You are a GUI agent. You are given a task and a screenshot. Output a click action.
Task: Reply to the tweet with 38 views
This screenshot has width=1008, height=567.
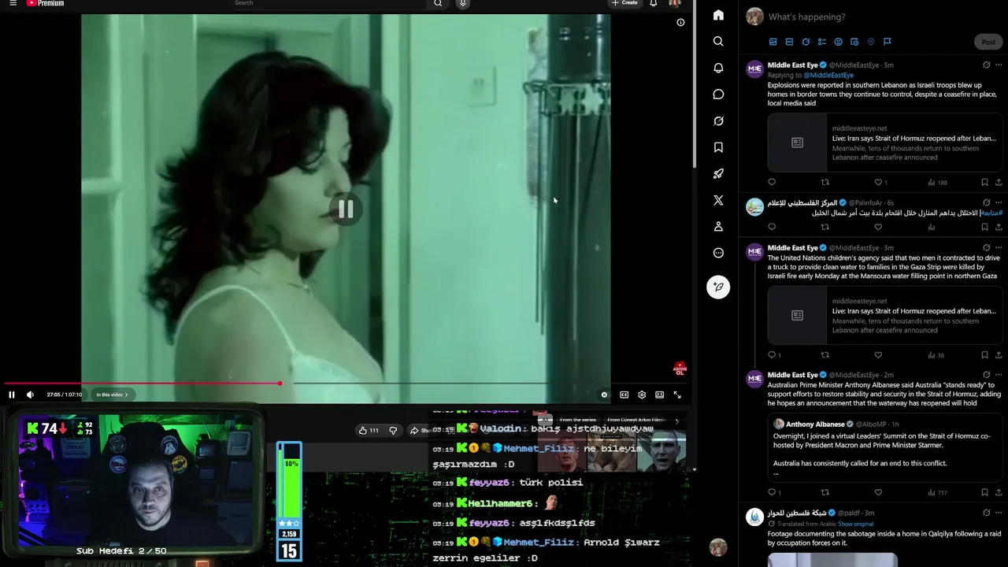[x=772, y=354]
